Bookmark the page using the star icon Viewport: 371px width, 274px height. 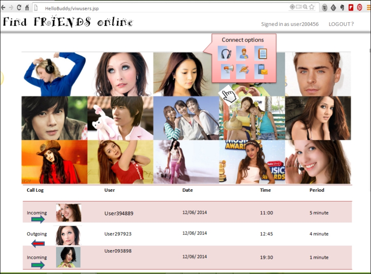[x=312, y=7]
